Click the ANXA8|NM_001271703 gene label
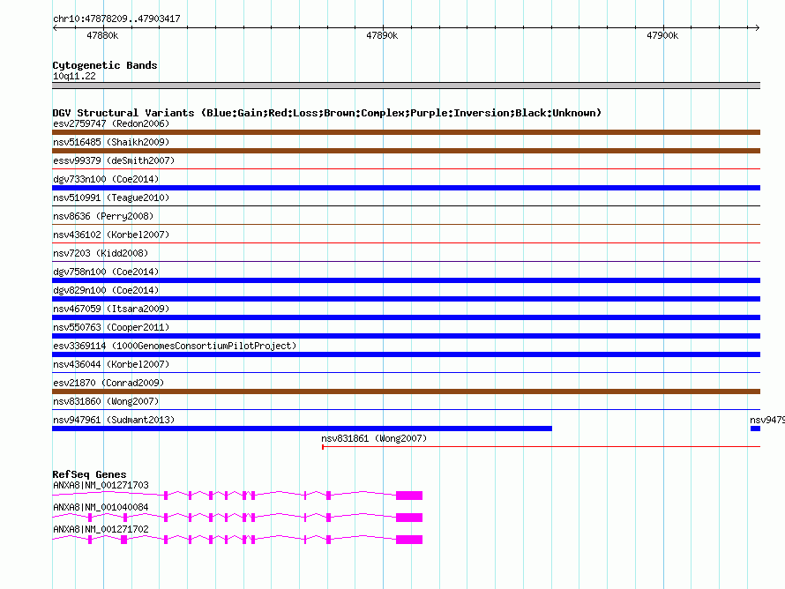785x589 pixels. coord(101,485)
